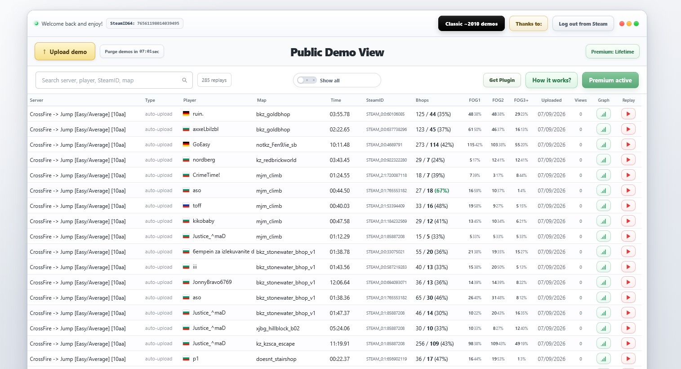Open How it works? help
Screen dimensions: 681x369
(x=552, y=80)
